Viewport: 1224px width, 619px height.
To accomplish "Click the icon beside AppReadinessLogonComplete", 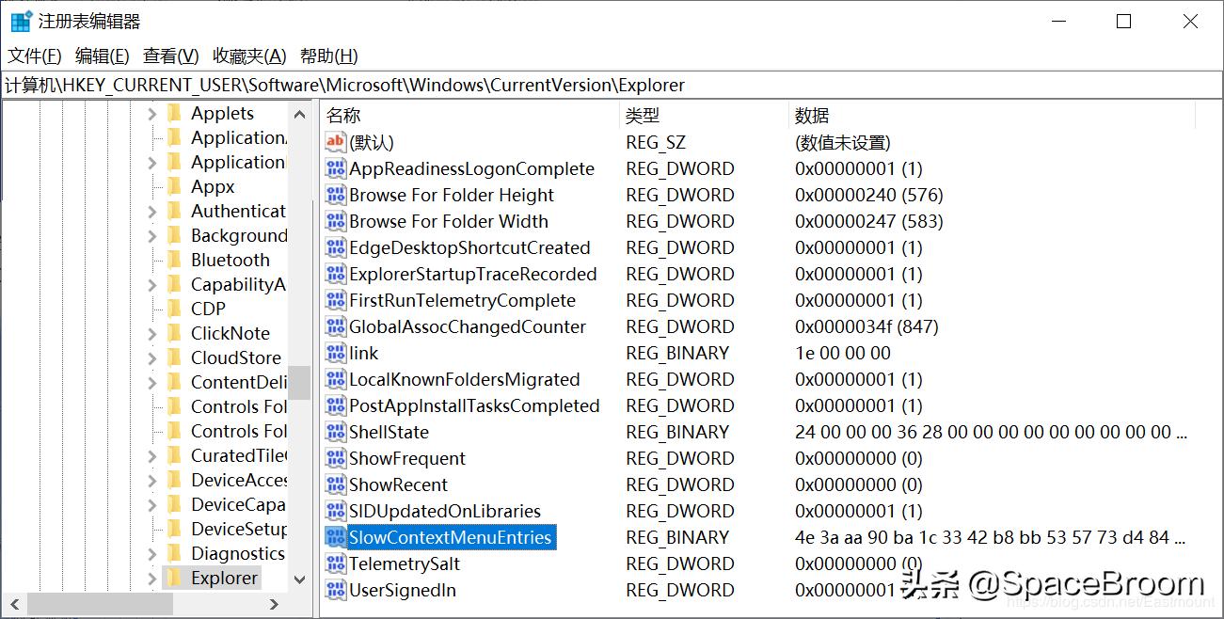I will pyautogui.click(x=336, y=168).
